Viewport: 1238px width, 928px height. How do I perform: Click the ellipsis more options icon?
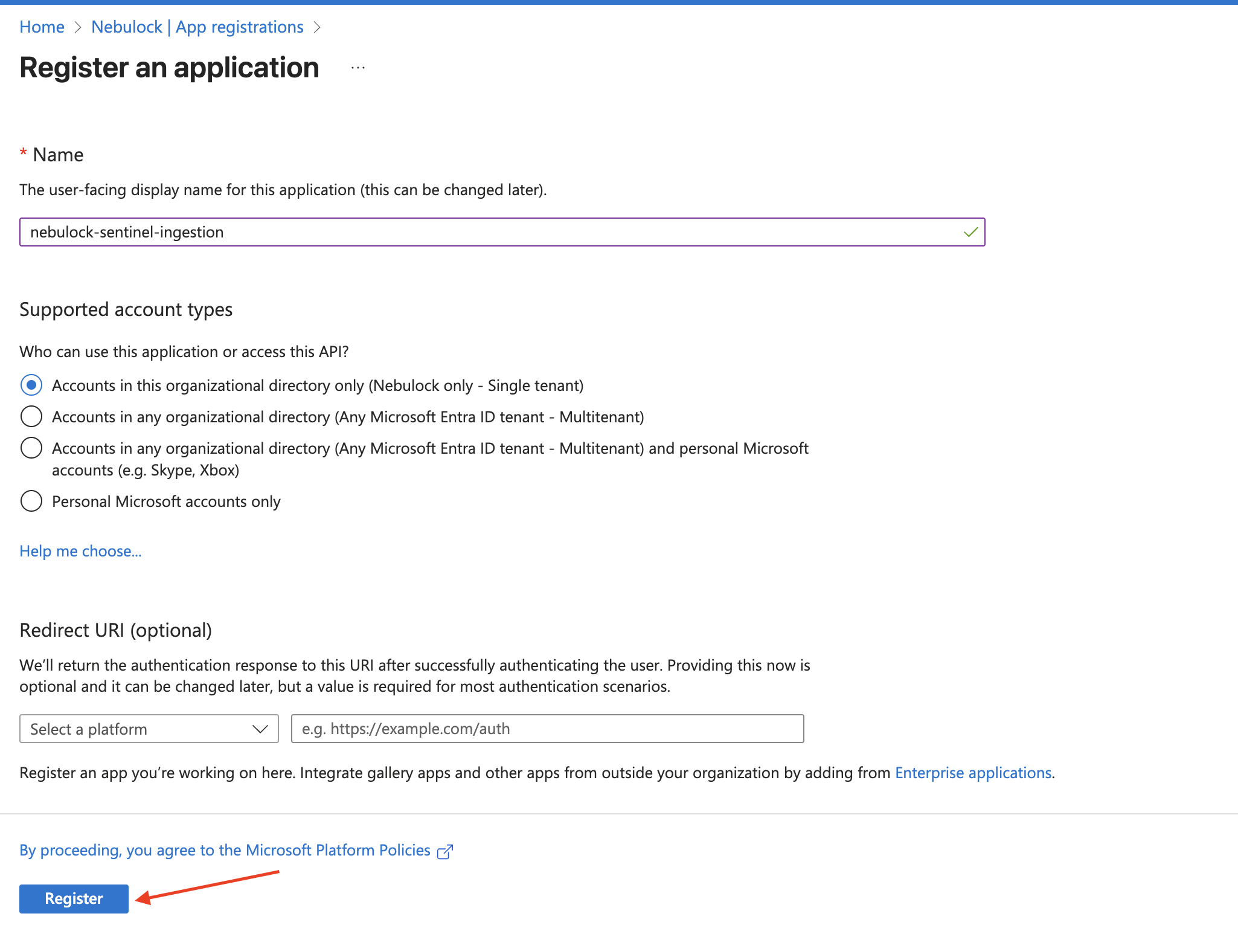[358, 68]
